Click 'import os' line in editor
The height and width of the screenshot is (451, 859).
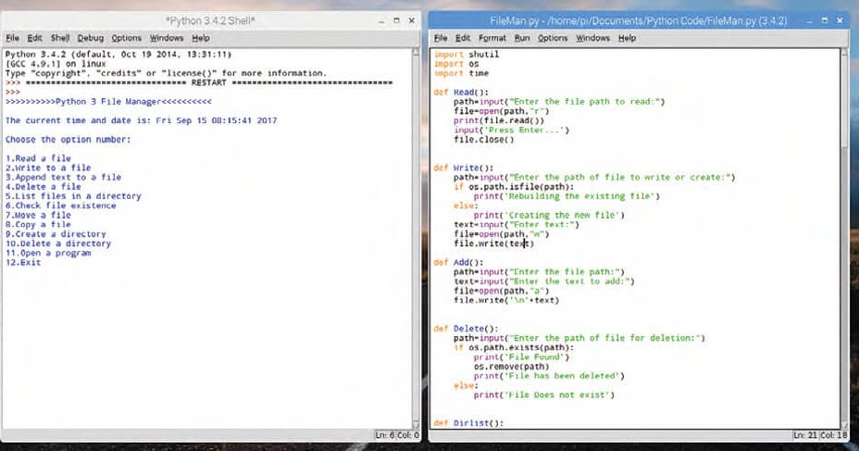click(x=456, y=64)
